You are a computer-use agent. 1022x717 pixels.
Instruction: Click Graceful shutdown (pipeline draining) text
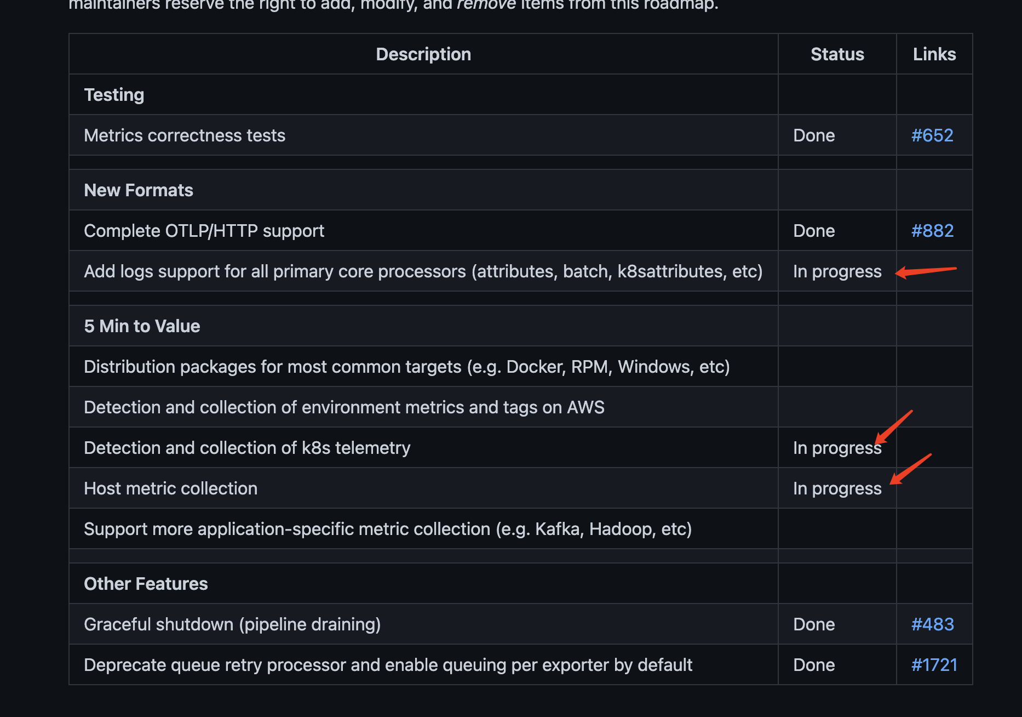click(232, 624)
